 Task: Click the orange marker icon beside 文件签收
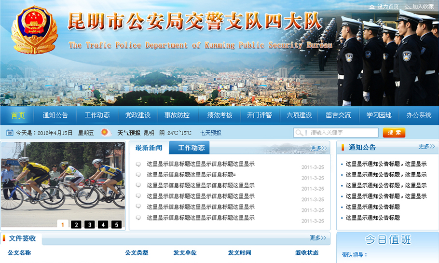tap(4, 238)
